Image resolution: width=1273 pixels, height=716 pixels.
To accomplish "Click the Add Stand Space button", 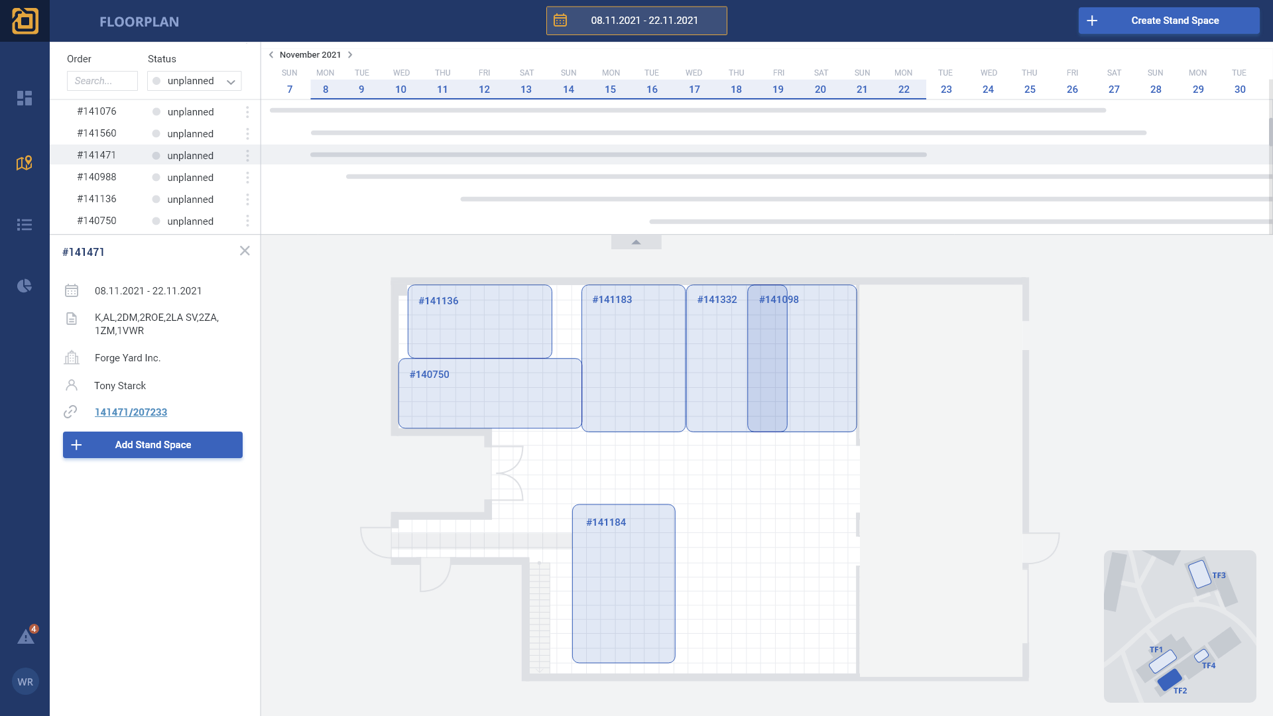I will pos(152,445).
